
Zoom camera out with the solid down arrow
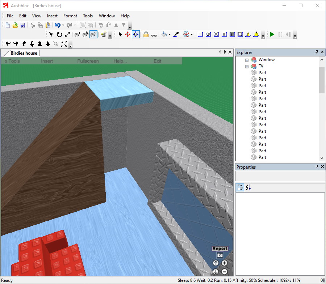coord(48,44)
